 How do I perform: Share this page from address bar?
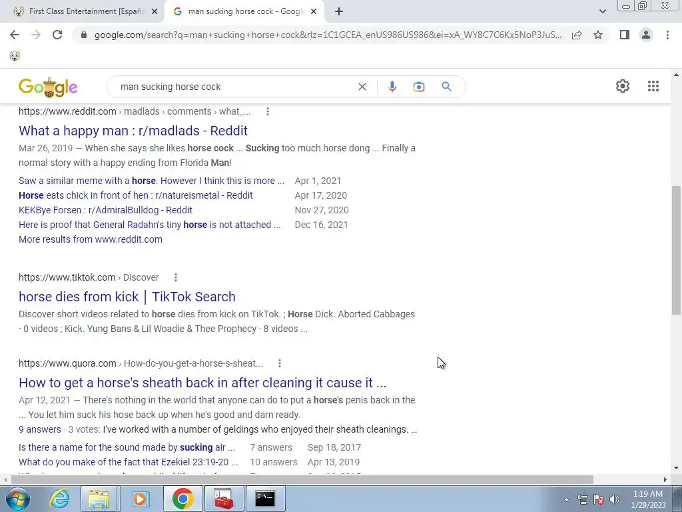coord(577,35)
